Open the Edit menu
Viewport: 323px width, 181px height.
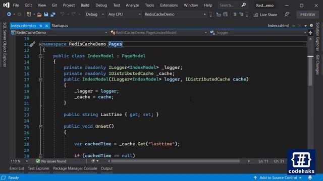[28, 5]
